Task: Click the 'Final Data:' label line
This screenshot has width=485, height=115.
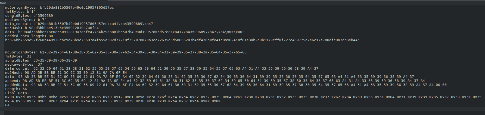Action: 17,93
